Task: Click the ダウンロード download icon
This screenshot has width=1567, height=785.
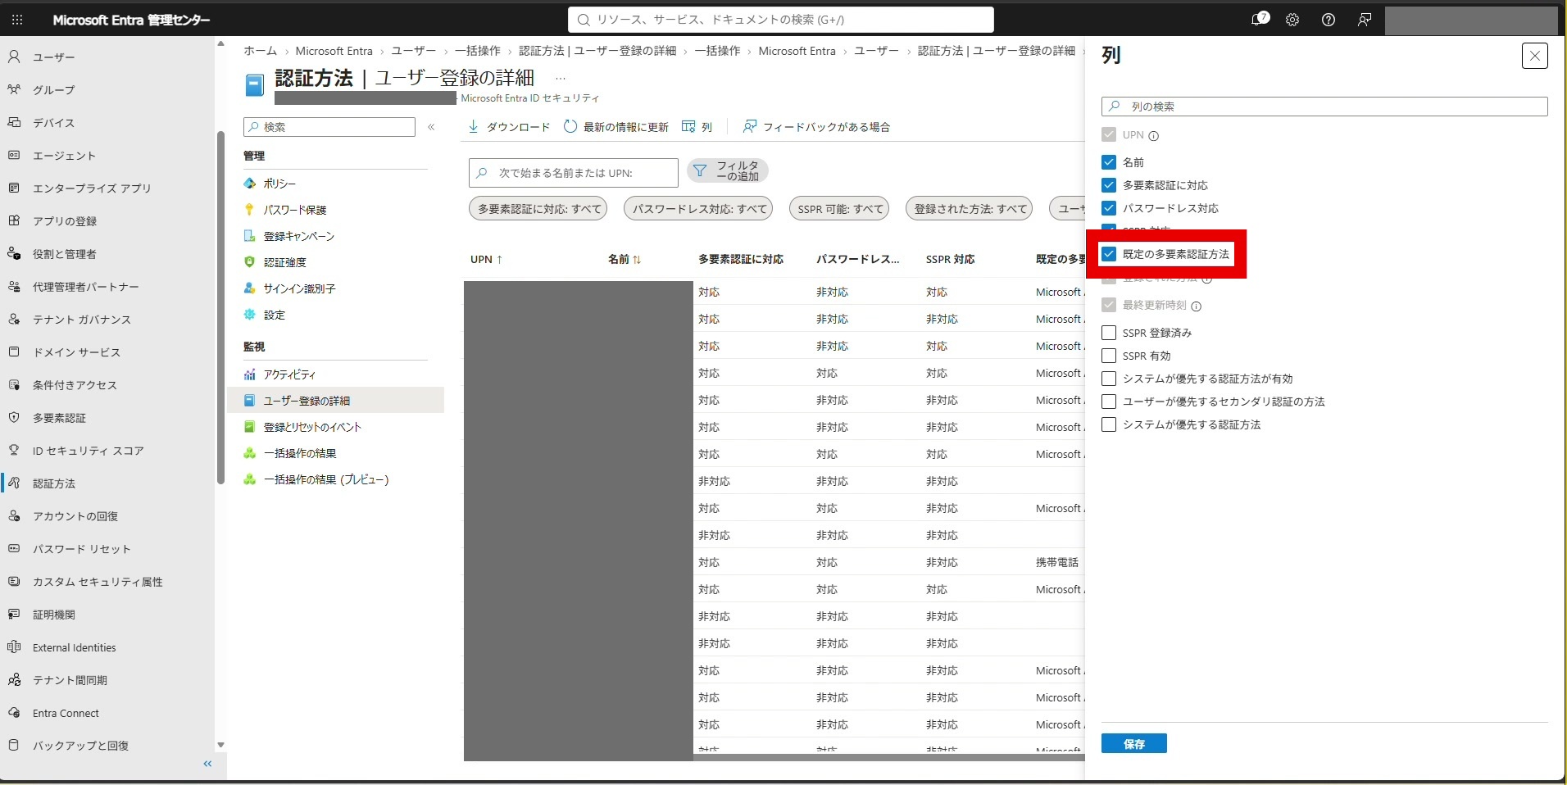Action: 473,126
